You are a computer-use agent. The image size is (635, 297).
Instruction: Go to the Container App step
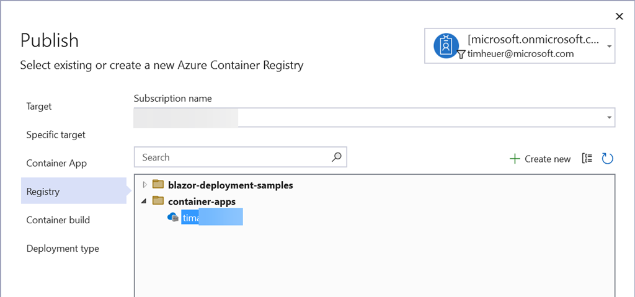click(x=56, y=163)
